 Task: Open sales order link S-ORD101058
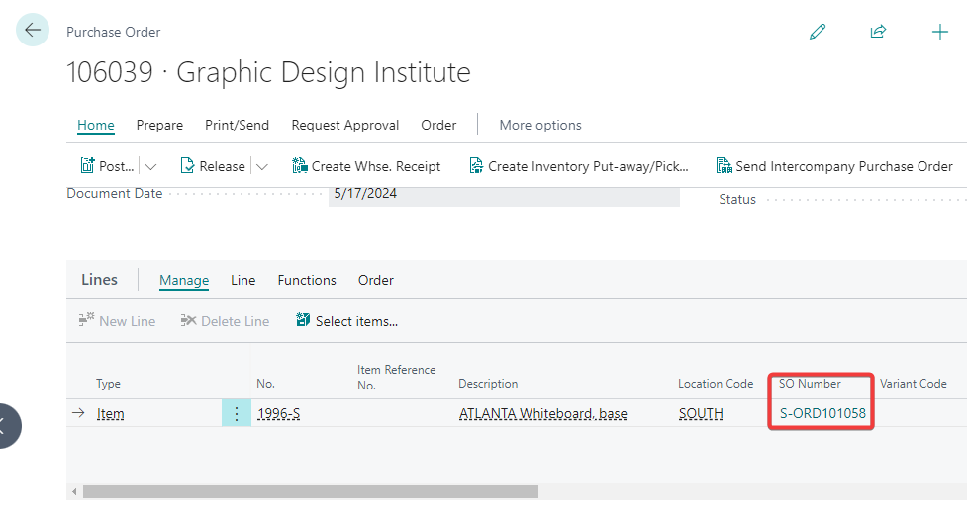tap(822, 414)
